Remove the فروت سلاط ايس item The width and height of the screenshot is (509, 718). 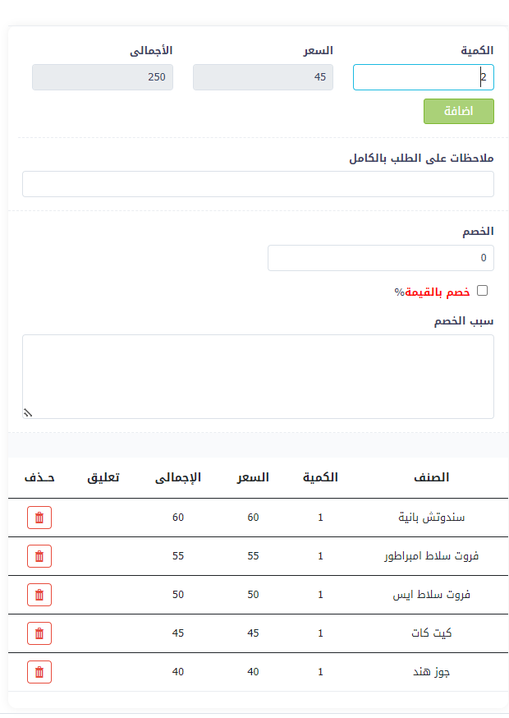point(39,595)
